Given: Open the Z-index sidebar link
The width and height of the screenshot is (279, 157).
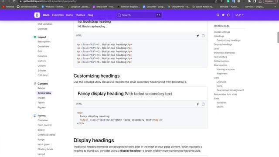Looking at the screenshot, I should (42, 71).
